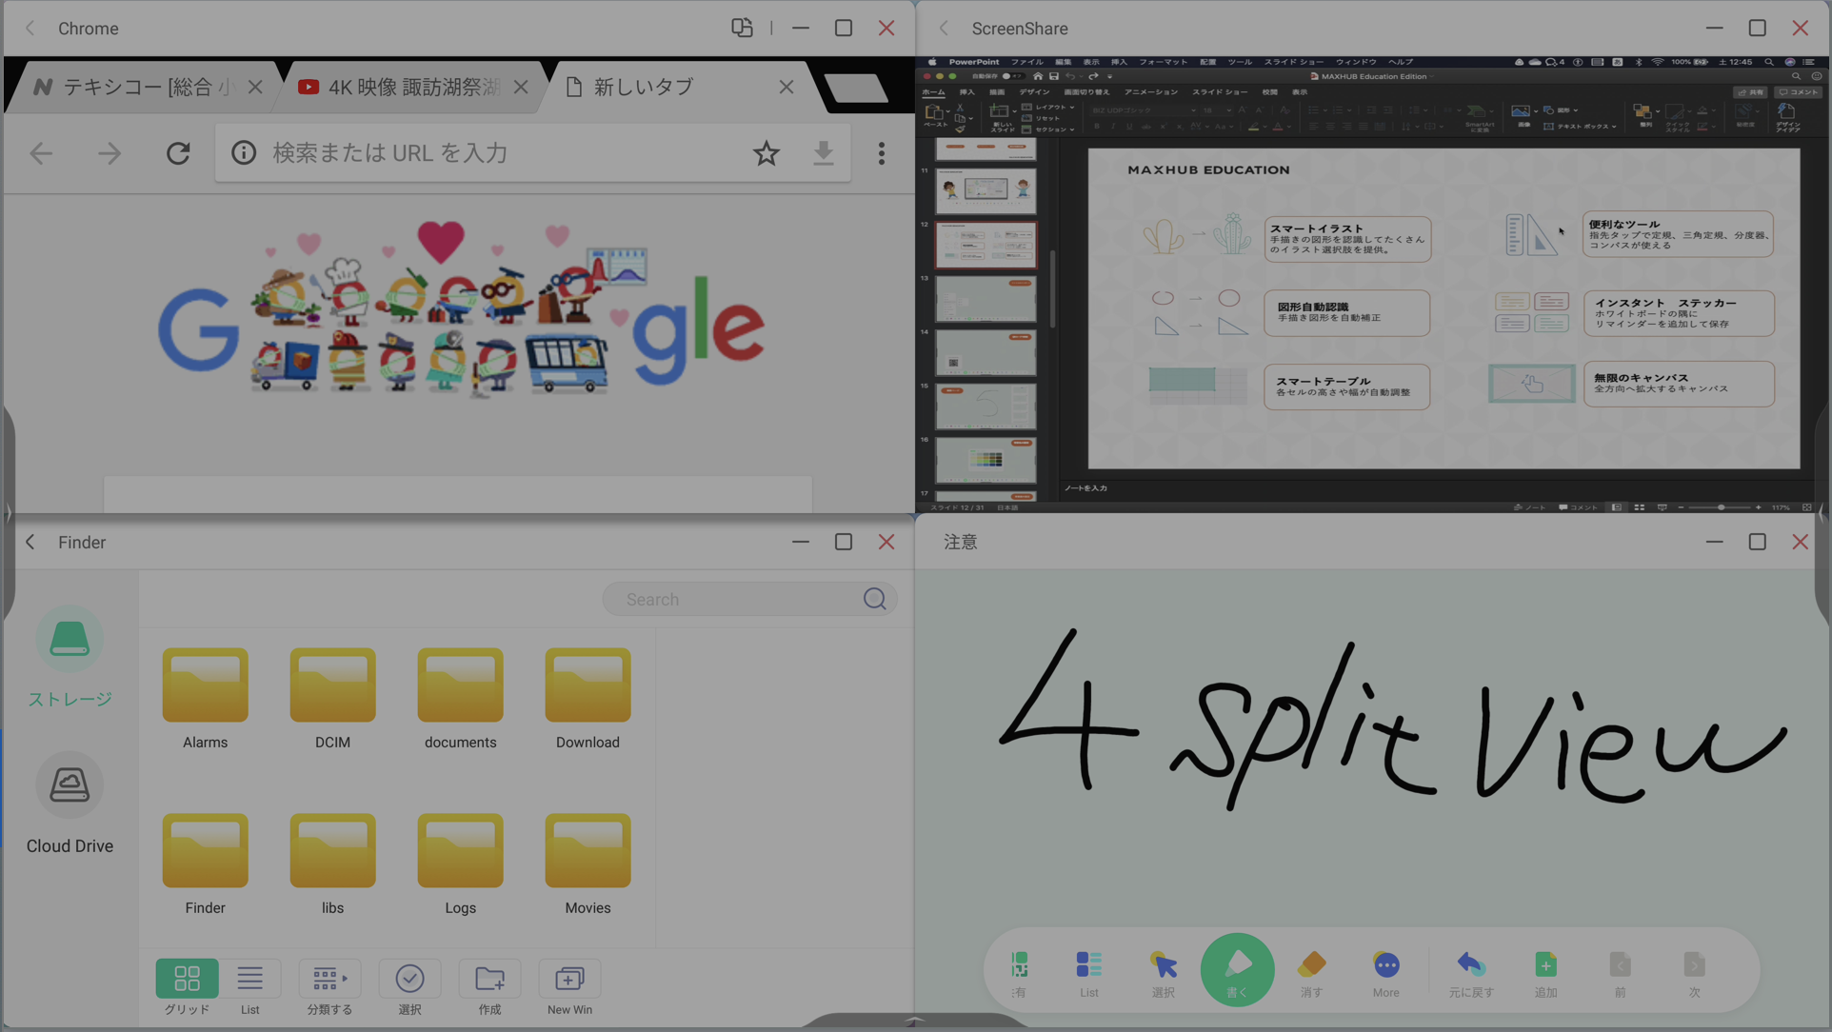This screenshot has width=1832, height=1032.
Task: Select Cloud Drive in Finder sidebar
Action: 70,804
